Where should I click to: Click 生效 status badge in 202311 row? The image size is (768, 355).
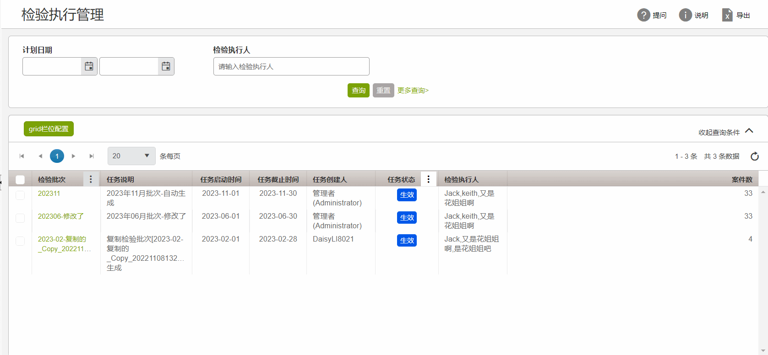point(407,195)
